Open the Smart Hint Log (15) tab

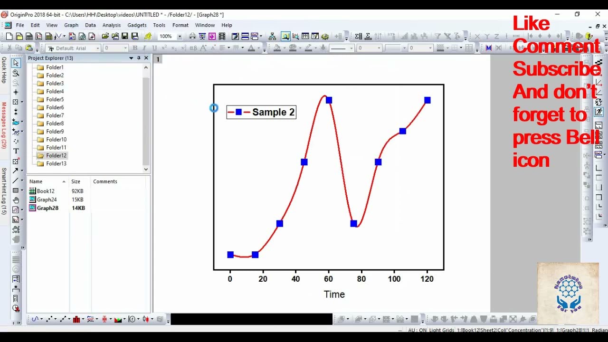click(x=4, y=191)
